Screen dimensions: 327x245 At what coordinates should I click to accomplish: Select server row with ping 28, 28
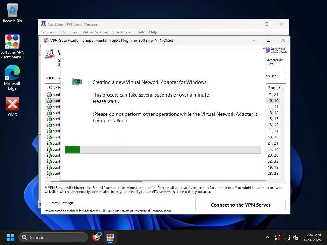click(163, 173)
